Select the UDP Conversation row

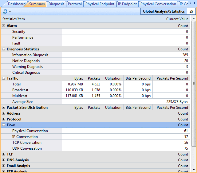[95, 148]
